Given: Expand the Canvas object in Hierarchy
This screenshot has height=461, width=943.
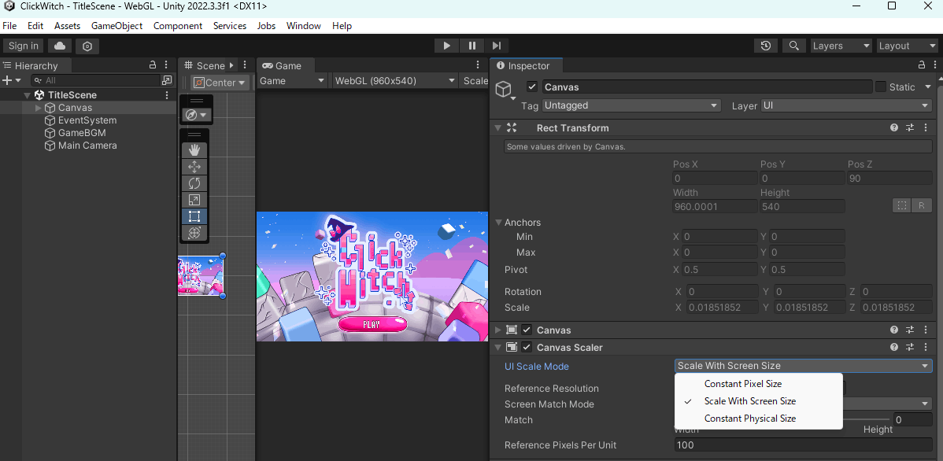Looking at the screenshot, I should (x=39, y=108).
